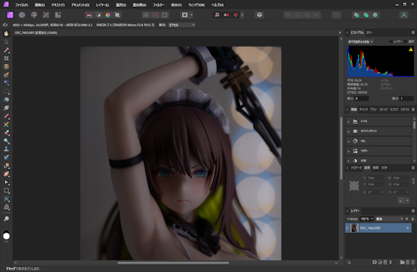Screen dimensions: 417x272
Task: Toggle the レイヤー checkbox in histogram panel
Action: coord(391,42)
